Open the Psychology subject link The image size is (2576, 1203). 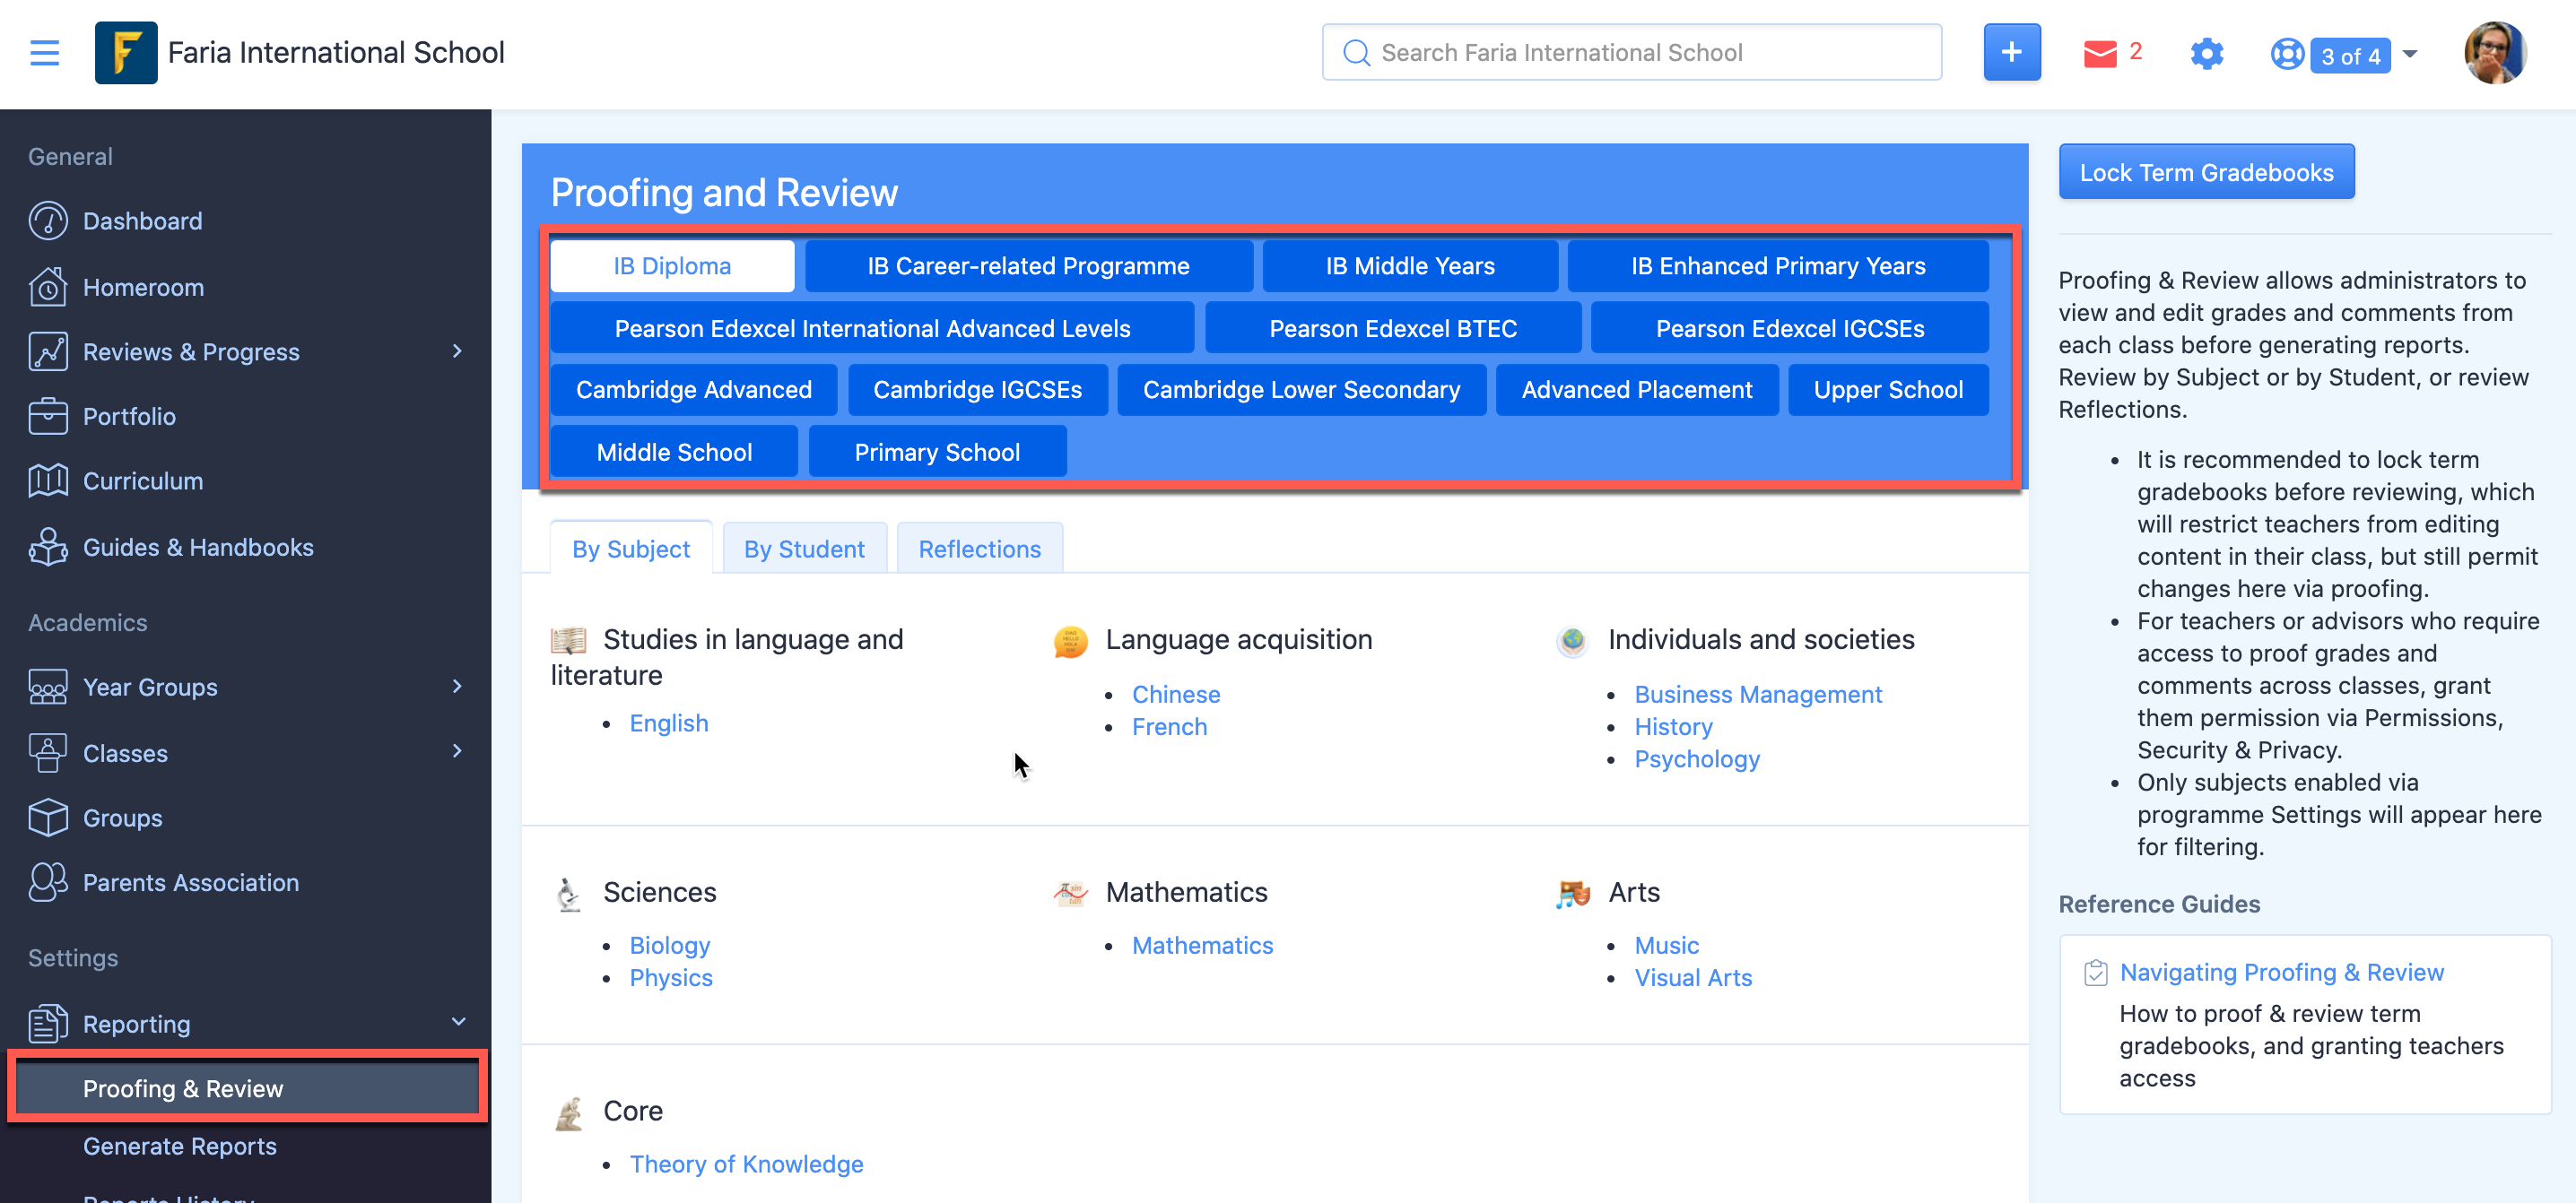(x=1697, y=758)
